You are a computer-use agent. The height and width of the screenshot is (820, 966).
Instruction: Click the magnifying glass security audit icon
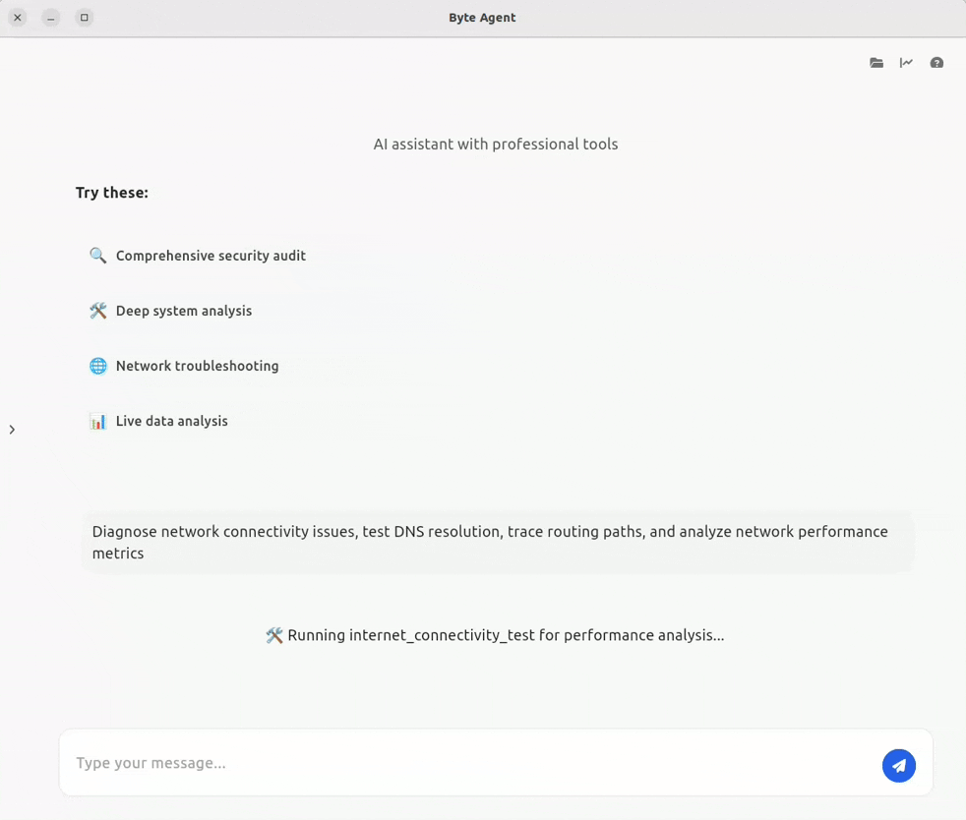click(x=98, y=255)
